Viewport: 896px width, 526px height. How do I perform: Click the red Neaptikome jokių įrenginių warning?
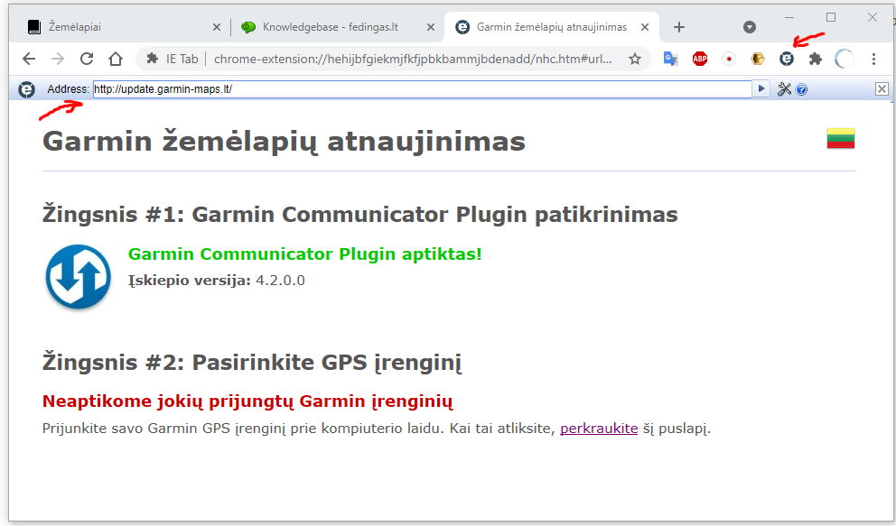(x=247, y=401)
